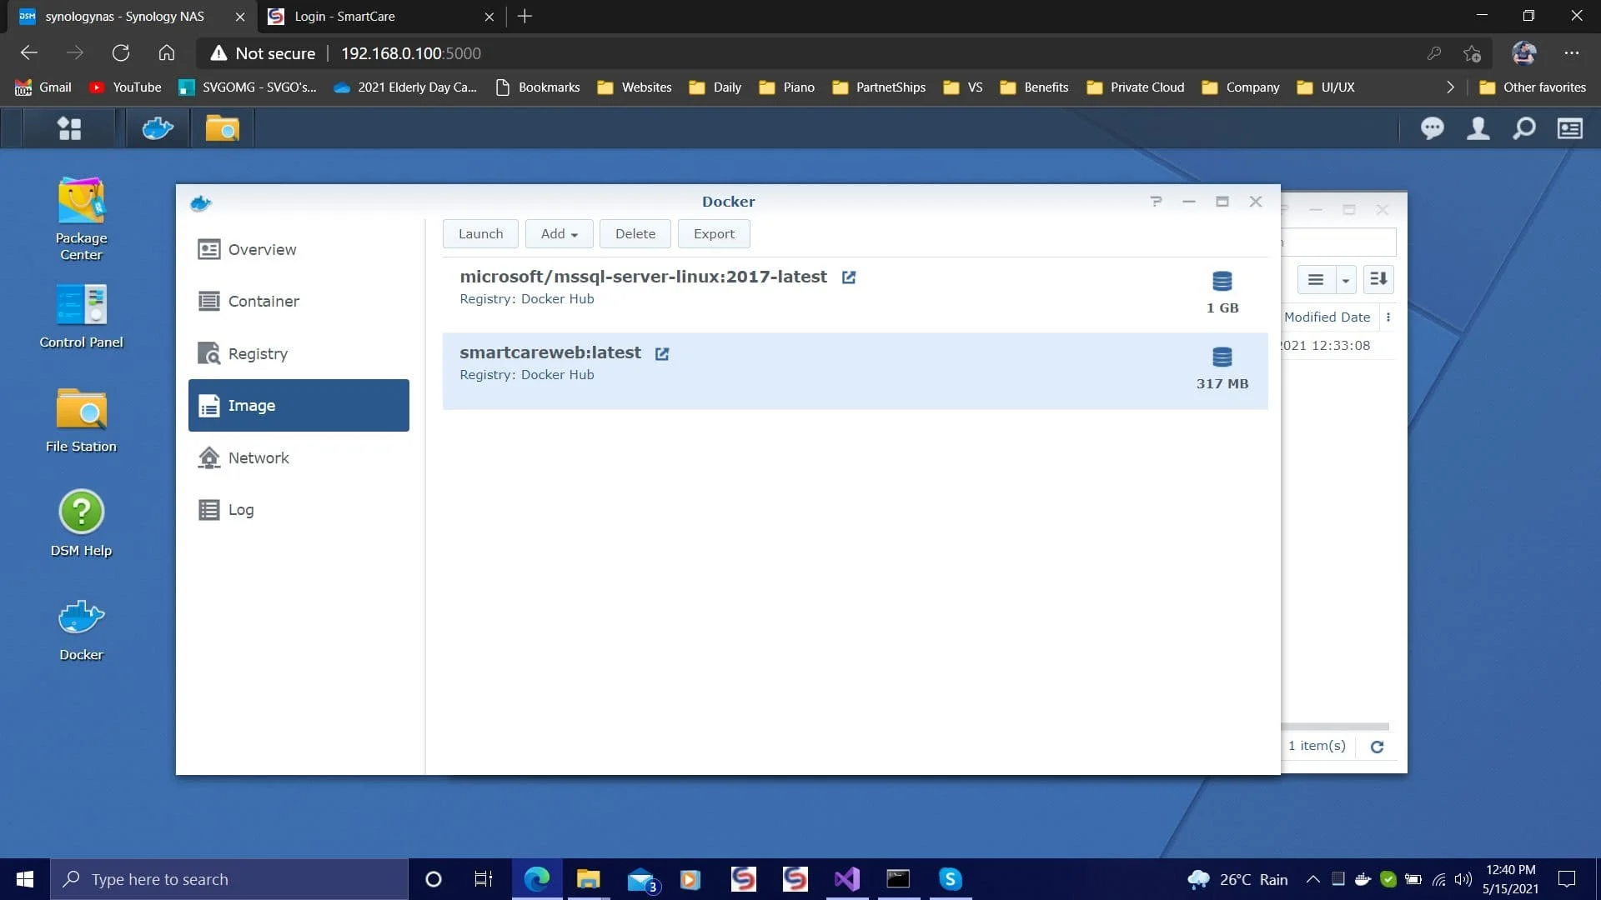Open the UI/UX bookmarks folder
Image resolution: width=1601 pixels, height=900 pixels.
click(1326, 87)
